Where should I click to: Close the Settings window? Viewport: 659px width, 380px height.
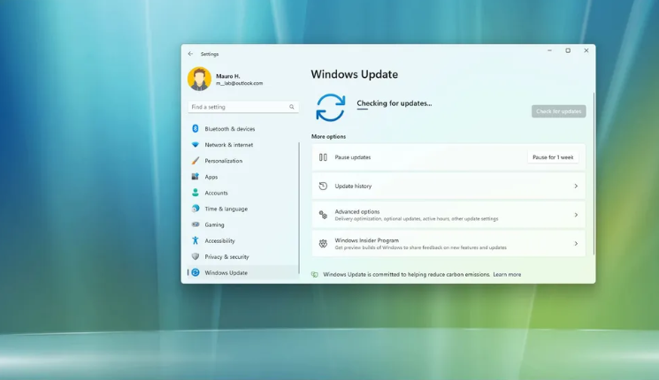point(586,50)
